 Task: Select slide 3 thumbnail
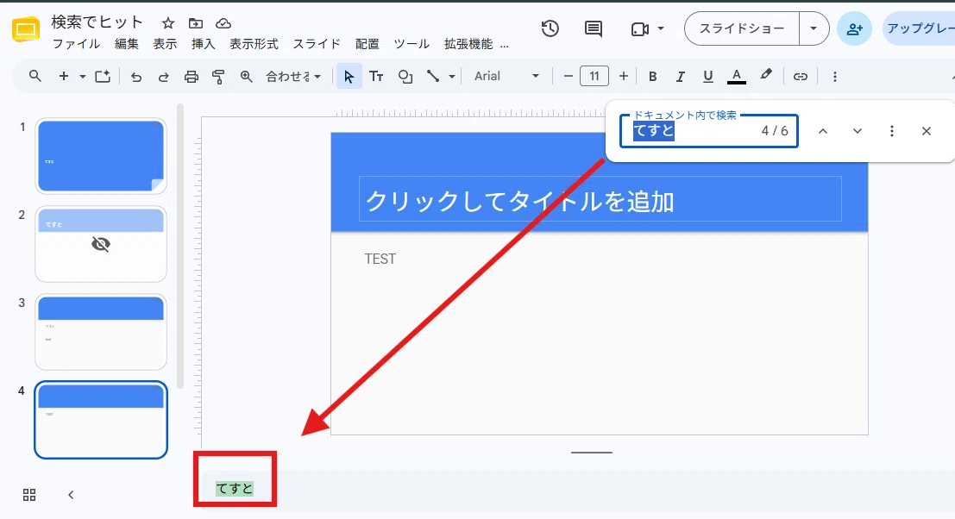[x=101, y=332]
